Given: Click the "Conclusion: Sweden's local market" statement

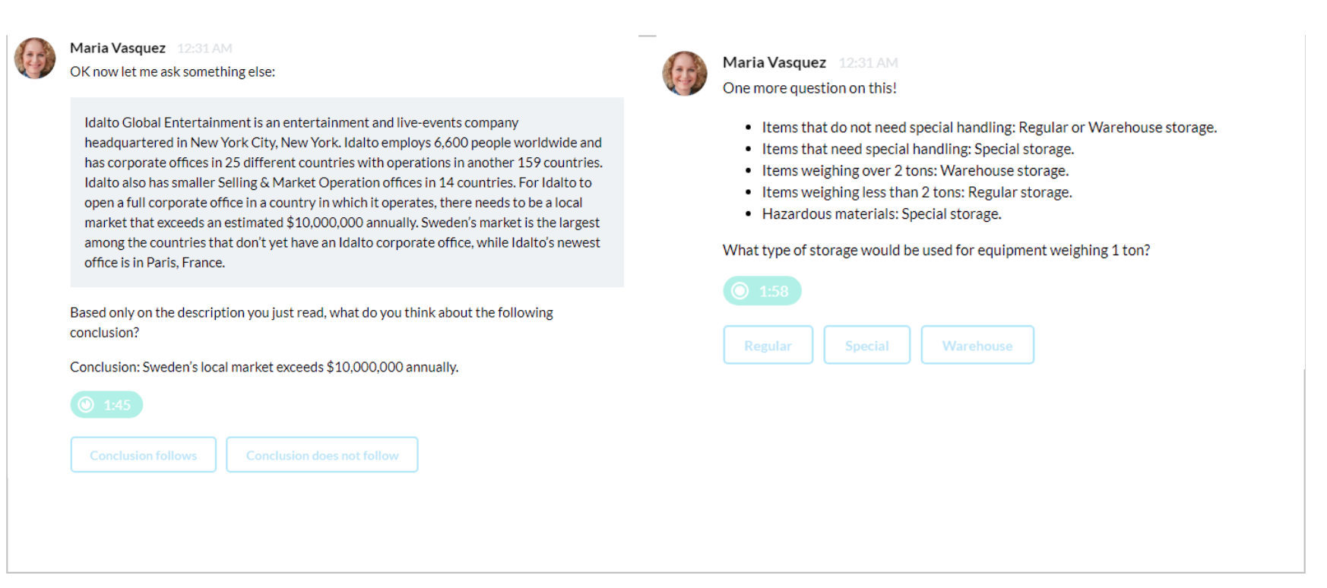Looking at the screenshot, I should [264, 367].
